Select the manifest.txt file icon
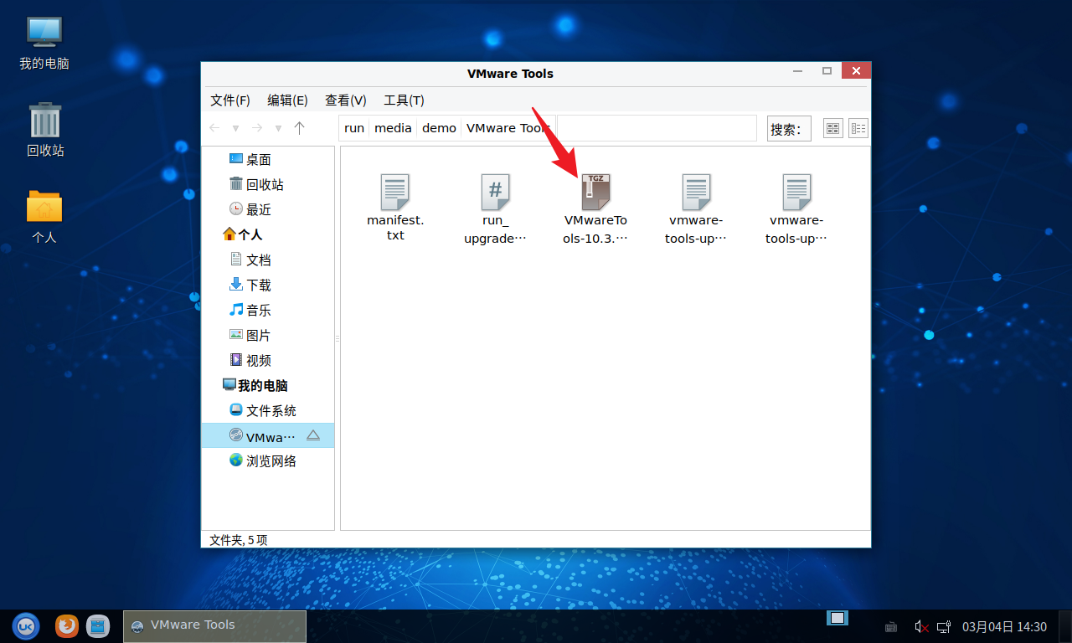The width and height of the screenshot is (1072, 643). click(x=394, y=193)
